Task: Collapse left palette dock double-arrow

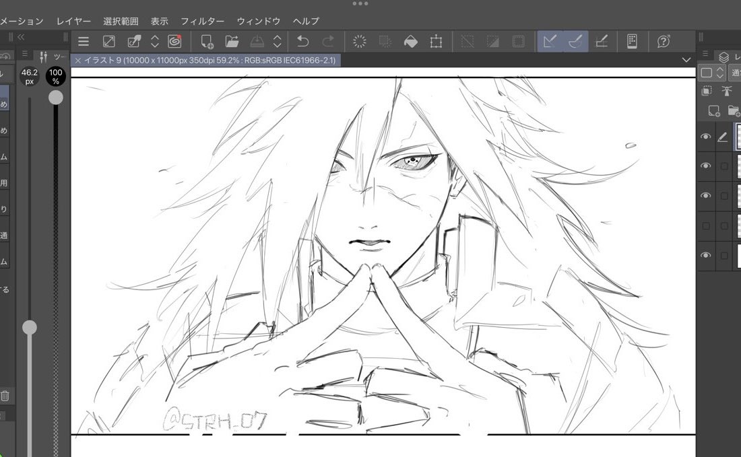Action: click(21, 37)
